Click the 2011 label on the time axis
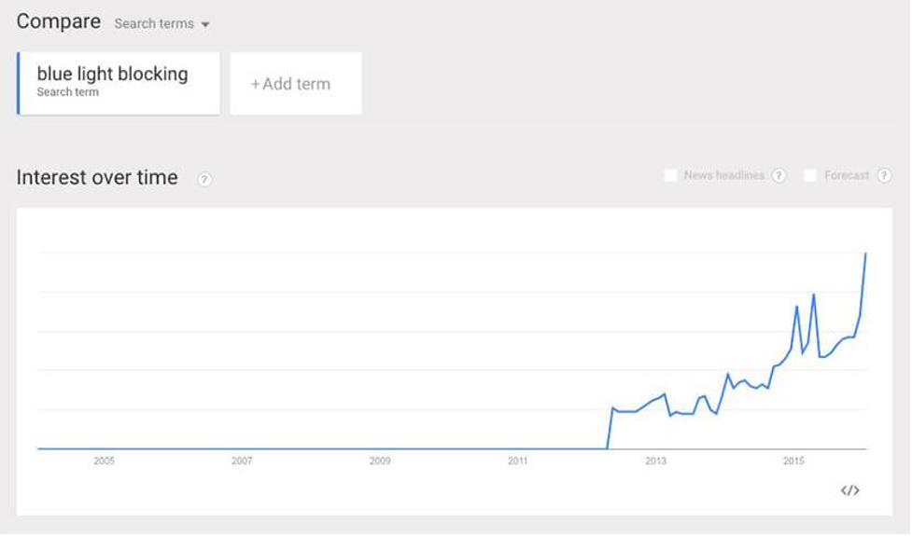This screenshot has height=536, width=912. (518, 461)
